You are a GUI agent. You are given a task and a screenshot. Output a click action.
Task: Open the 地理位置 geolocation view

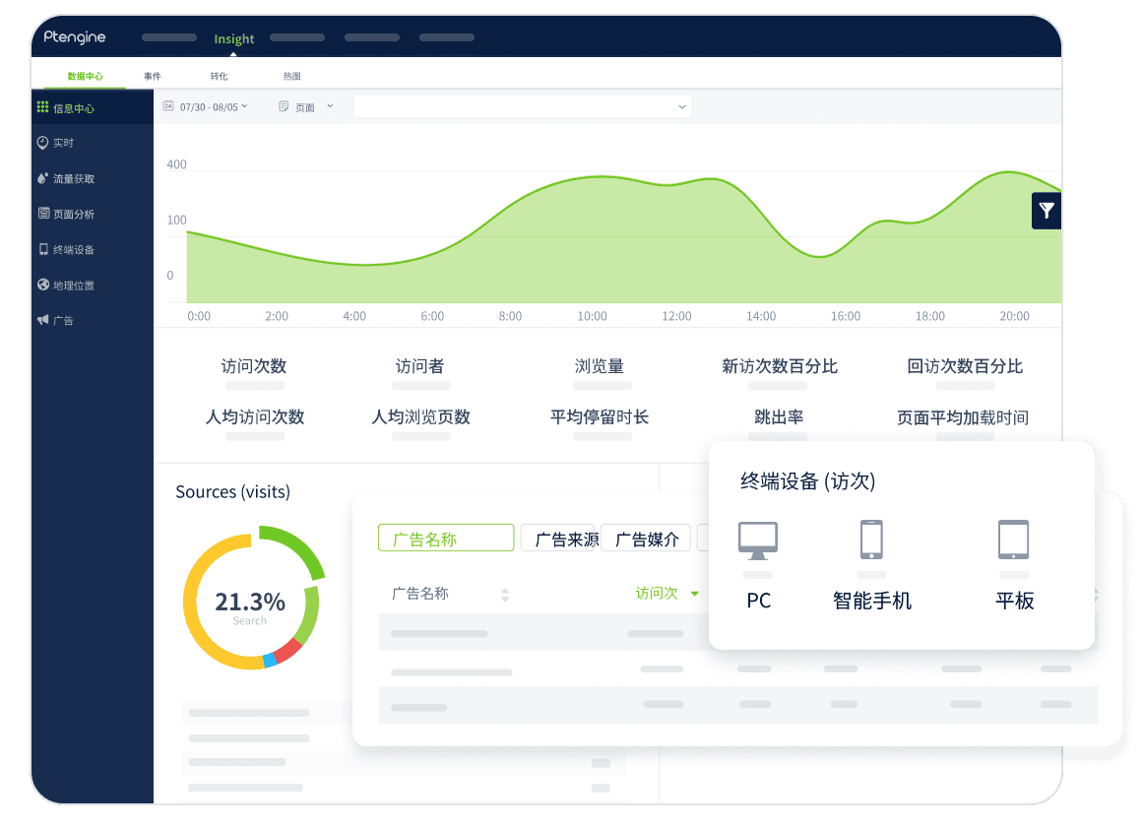(69, 285)
